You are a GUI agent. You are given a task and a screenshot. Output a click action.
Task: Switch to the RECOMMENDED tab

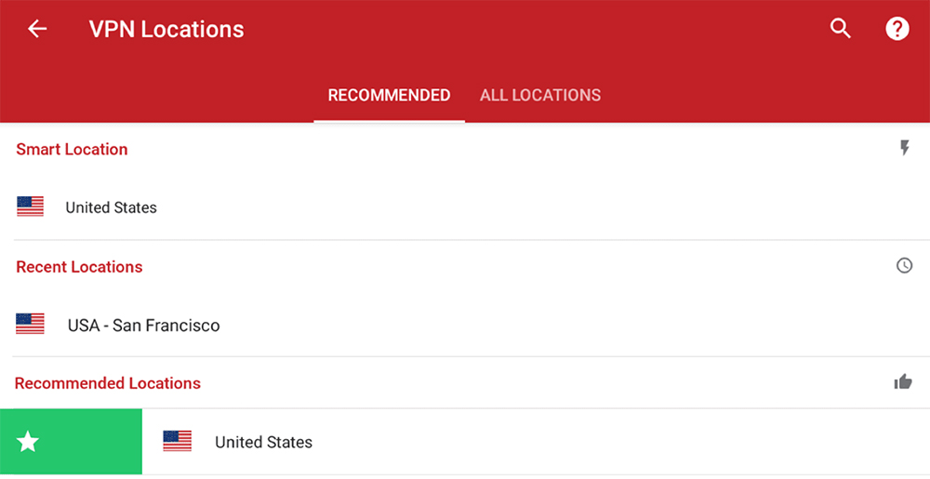tap(389, 95)
